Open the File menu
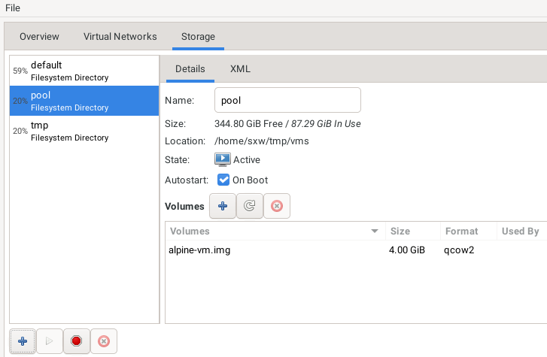This screenshot has height=357, width=547. (x=13, y=8)
